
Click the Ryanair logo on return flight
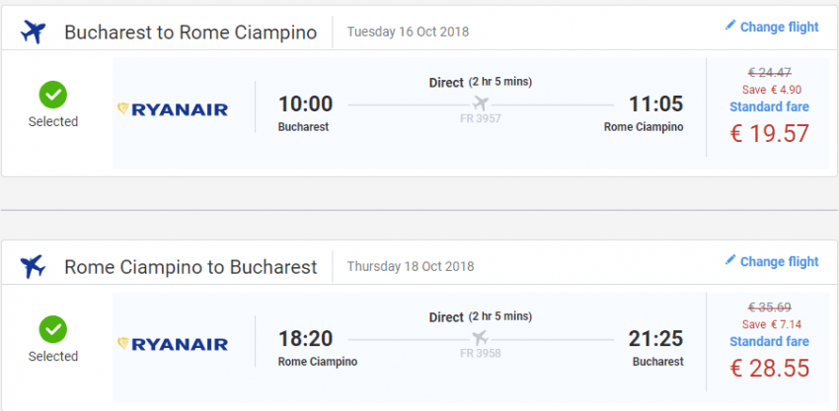173,344
